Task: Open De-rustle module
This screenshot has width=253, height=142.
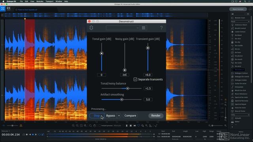Action: pyautogui.click(x=237, y=63)
